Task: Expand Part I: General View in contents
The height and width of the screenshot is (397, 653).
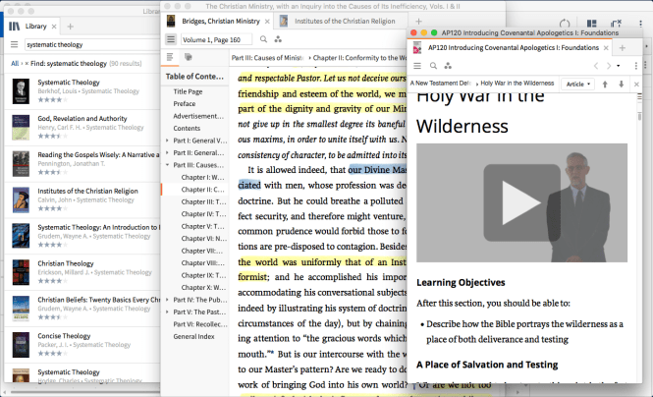Action: point(169,141)
